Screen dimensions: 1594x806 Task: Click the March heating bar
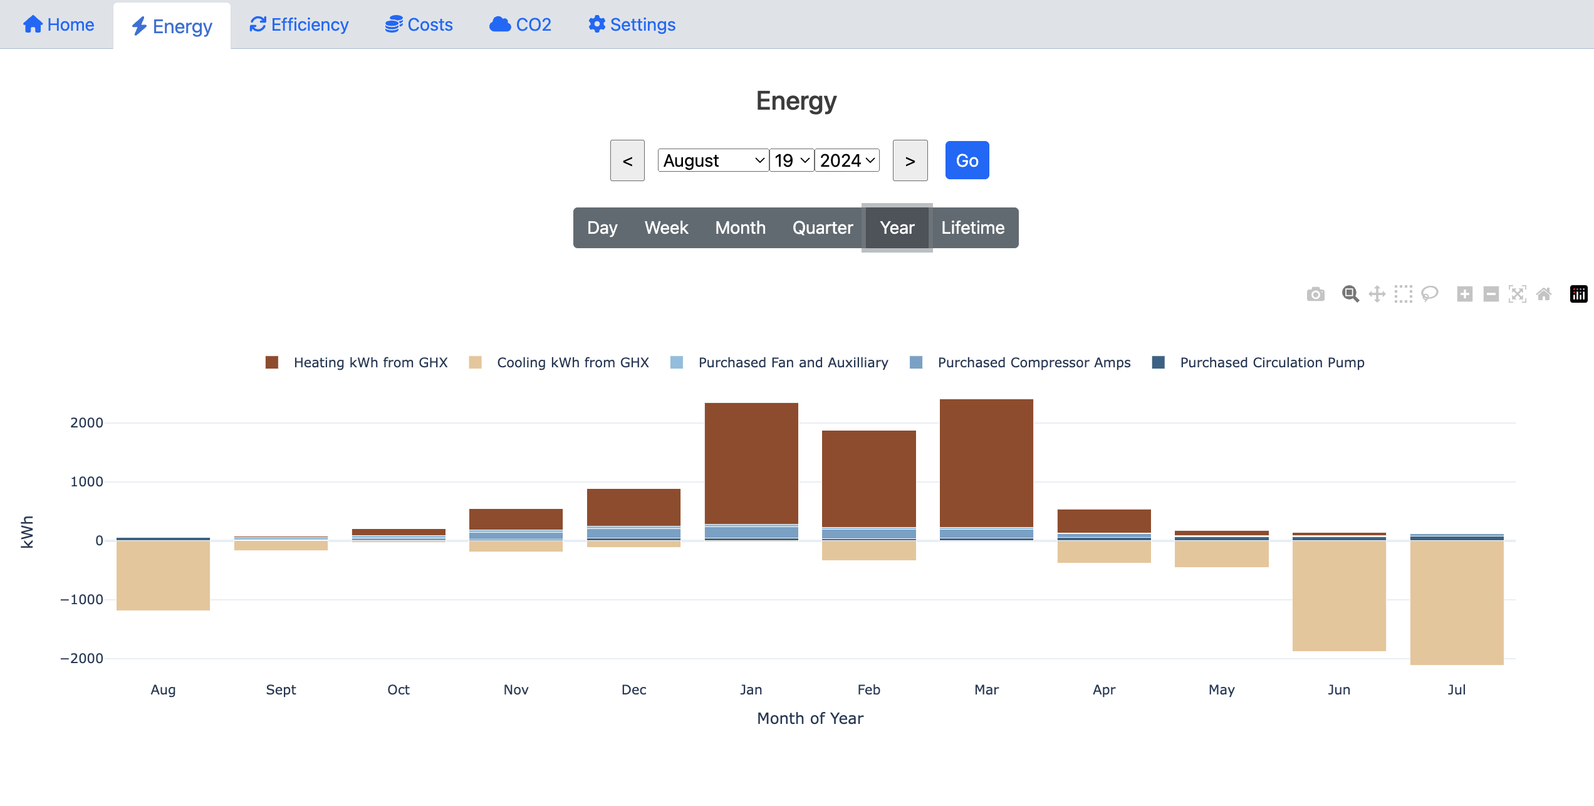click(x=986, y=463)
